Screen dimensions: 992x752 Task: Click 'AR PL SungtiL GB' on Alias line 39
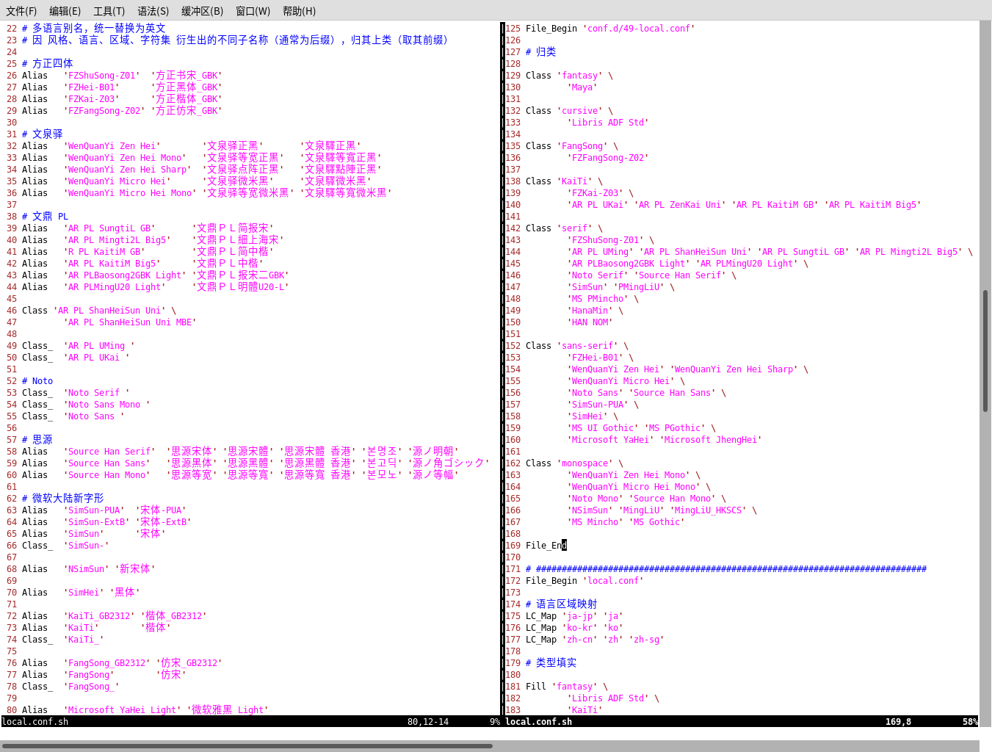tap(109, 228)
